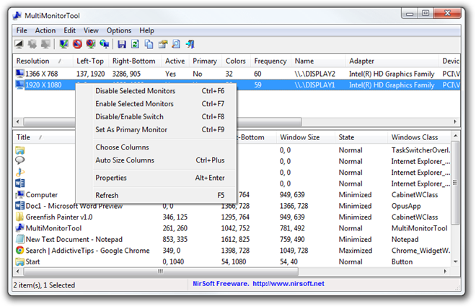Open Properties from the context menu
The height and width of the screenshot is (307, 476).
coord(156,178)
